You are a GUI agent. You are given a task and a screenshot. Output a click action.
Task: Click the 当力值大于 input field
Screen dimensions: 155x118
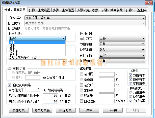(33, 89)
